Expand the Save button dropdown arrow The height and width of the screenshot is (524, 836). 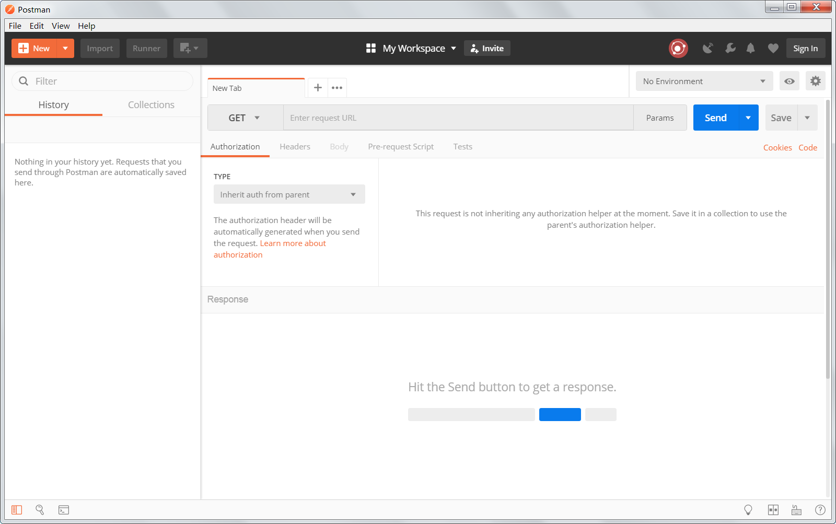tap(807, 118)
